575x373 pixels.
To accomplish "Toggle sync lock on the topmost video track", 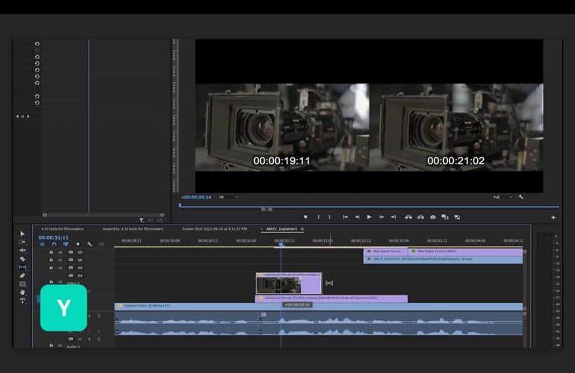I will [71, 252].
